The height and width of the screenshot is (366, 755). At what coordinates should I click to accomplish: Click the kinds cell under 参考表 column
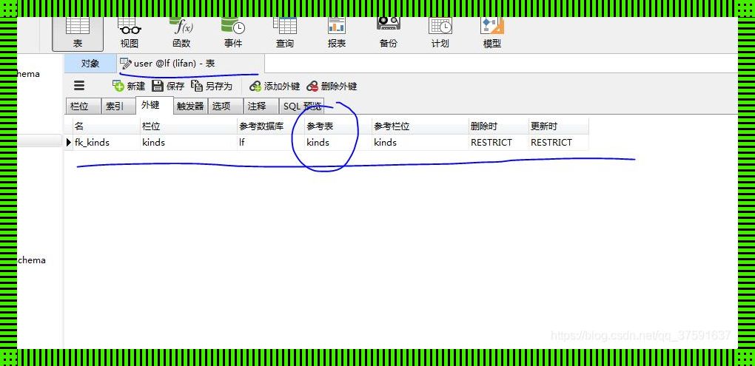coord(338,143)
